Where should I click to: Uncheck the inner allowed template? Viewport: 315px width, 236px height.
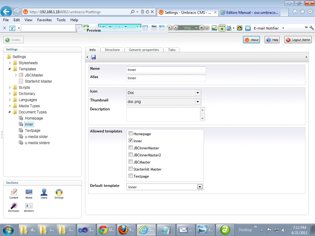click(x=131, y=141)
